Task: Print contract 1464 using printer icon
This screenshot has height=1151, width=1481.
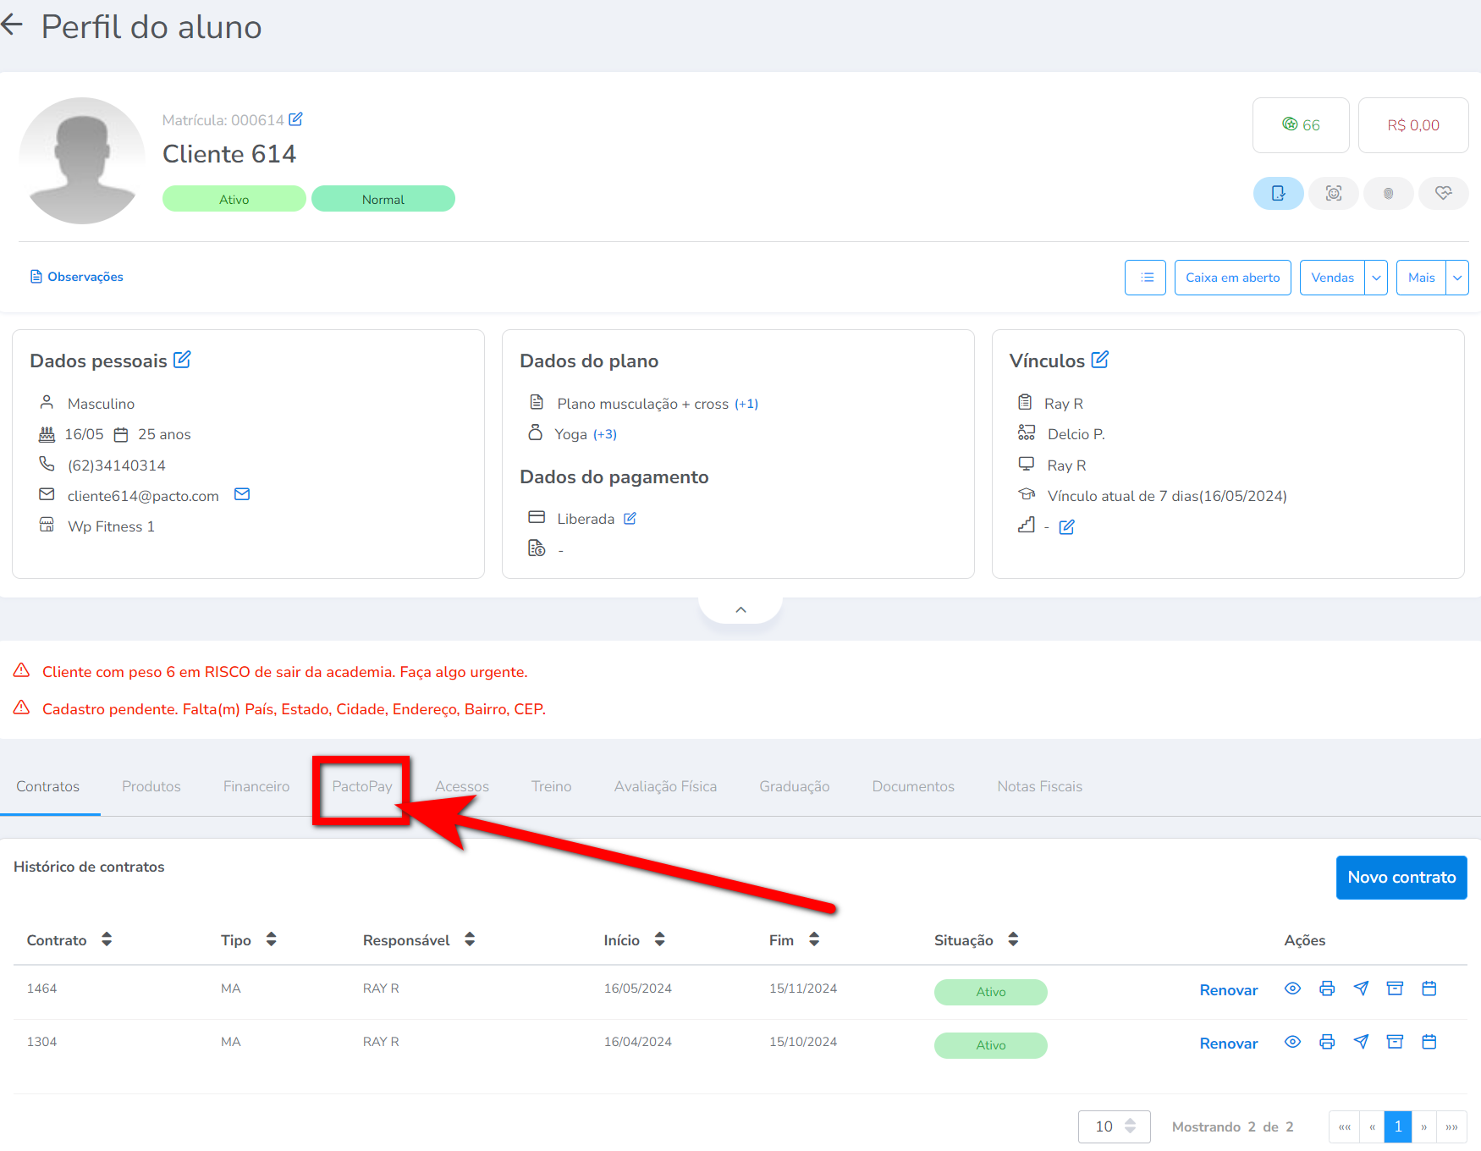Action: (1327, 989)
